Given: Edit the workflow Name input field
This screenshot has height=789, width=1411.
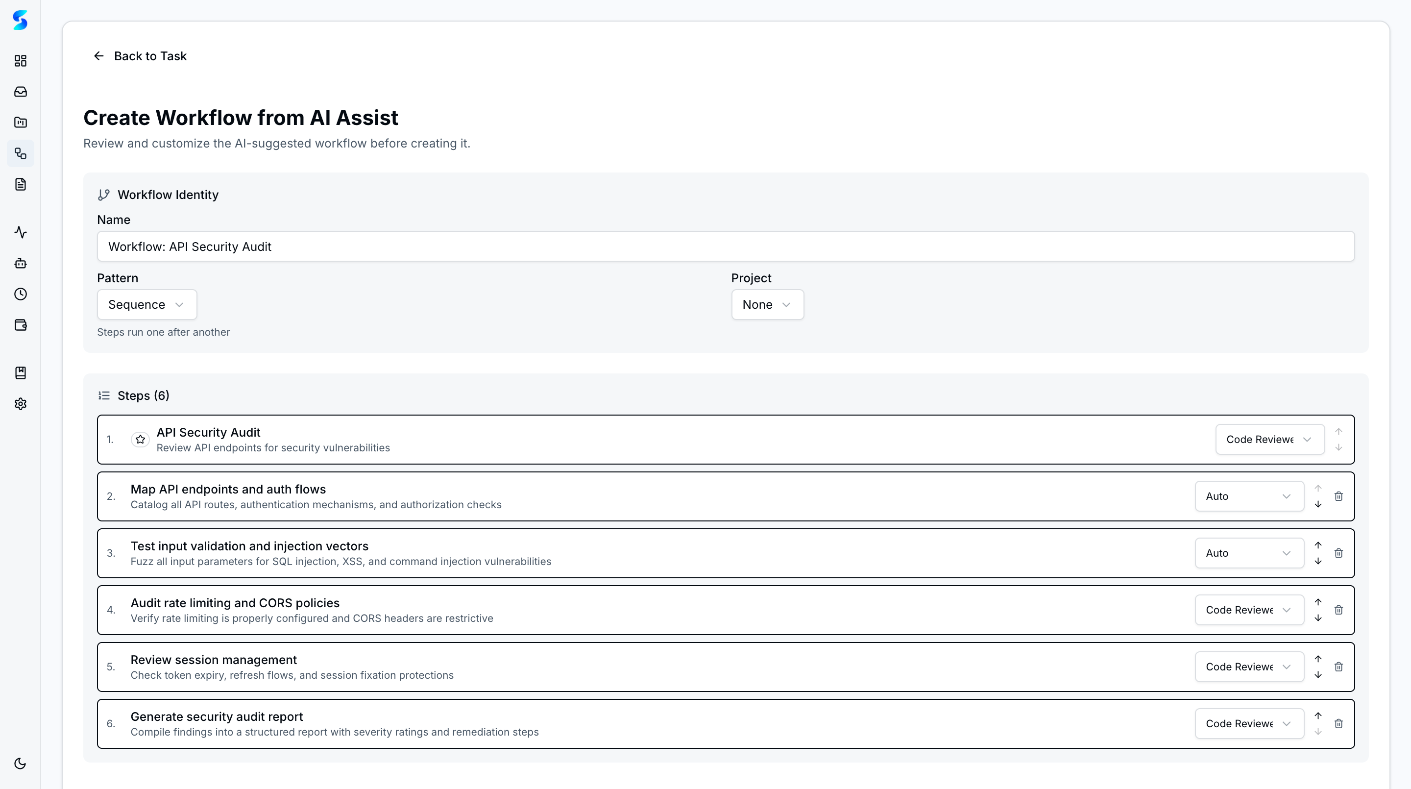Looking at the screenshot, I should coord(725,247).
